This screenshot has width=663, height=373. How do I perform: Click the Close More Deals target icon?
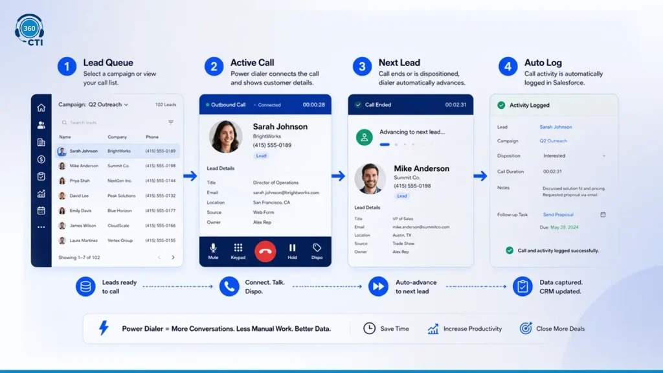coord(526,328)
